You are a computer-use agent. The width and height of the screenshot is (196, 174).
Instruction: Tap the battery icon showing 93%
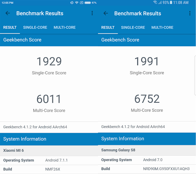(x=171, y=2)
